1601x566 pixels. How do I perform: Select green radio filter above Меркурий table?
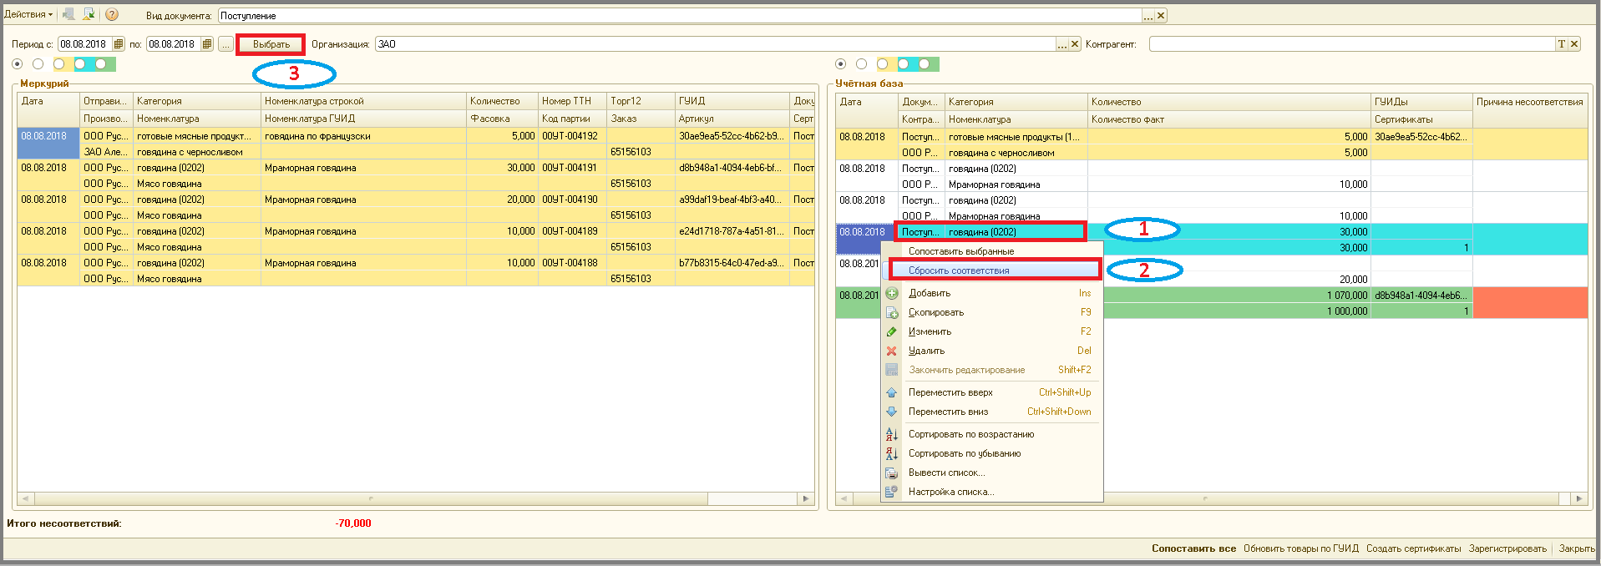click(101, 64)
